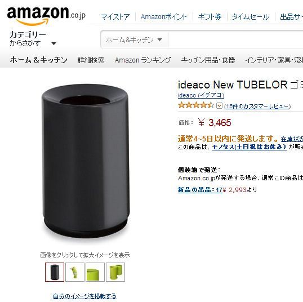The image size is (303, 302).
Task: Click the Amazon.co.jp logo
Action: [46, 16]
